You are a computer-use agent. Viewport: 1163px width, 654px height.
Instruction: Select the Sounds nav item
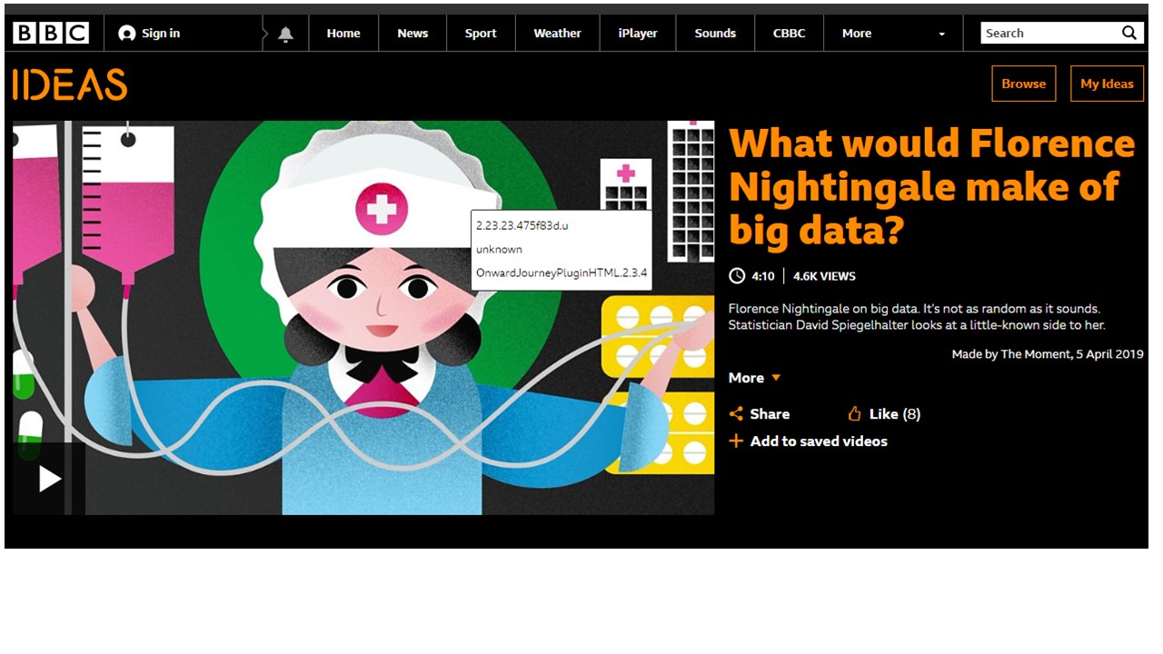pyautogui.click(x=715, y=34)
